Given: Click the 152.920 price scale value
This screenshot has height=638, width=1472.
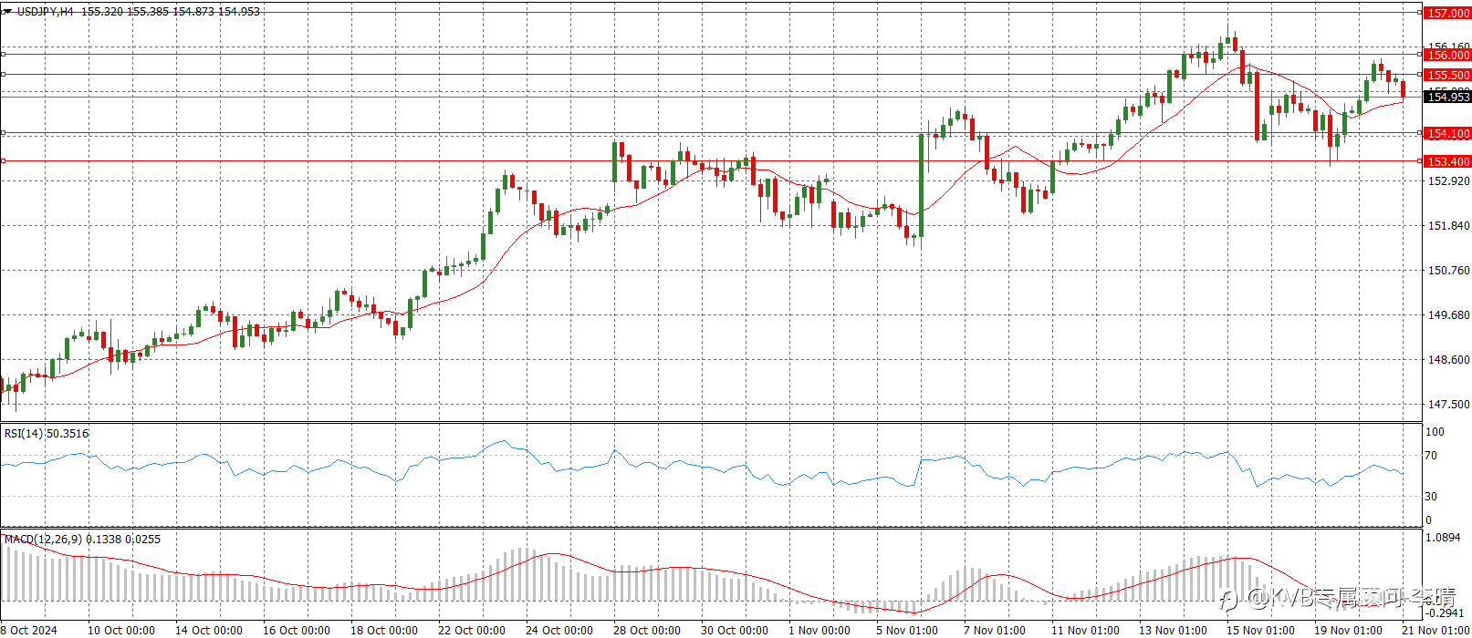Looking at the screenshot, I should pos(1449,181).
